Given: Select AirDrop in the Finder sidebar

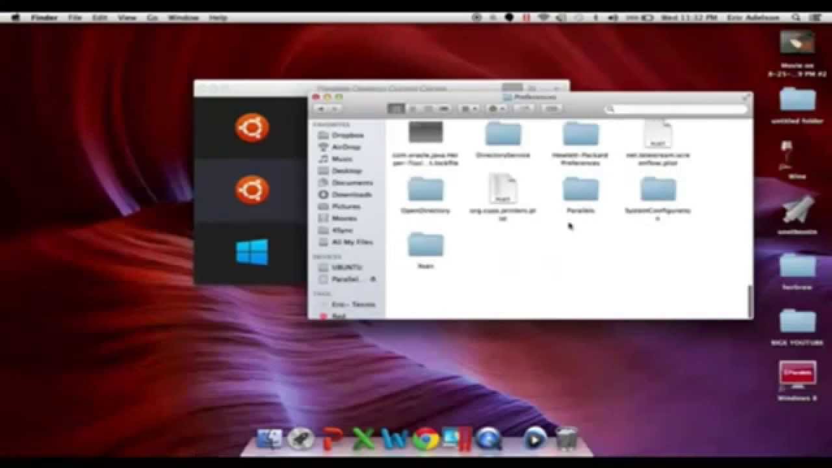Looking at the screenshot, I should [346, 147].
